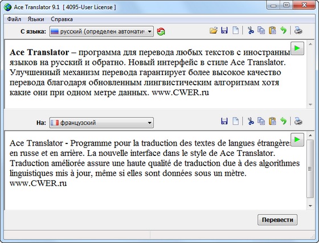Save source text with floppy icon
This screenshot has height=243, width=319.
click(224, 31)
